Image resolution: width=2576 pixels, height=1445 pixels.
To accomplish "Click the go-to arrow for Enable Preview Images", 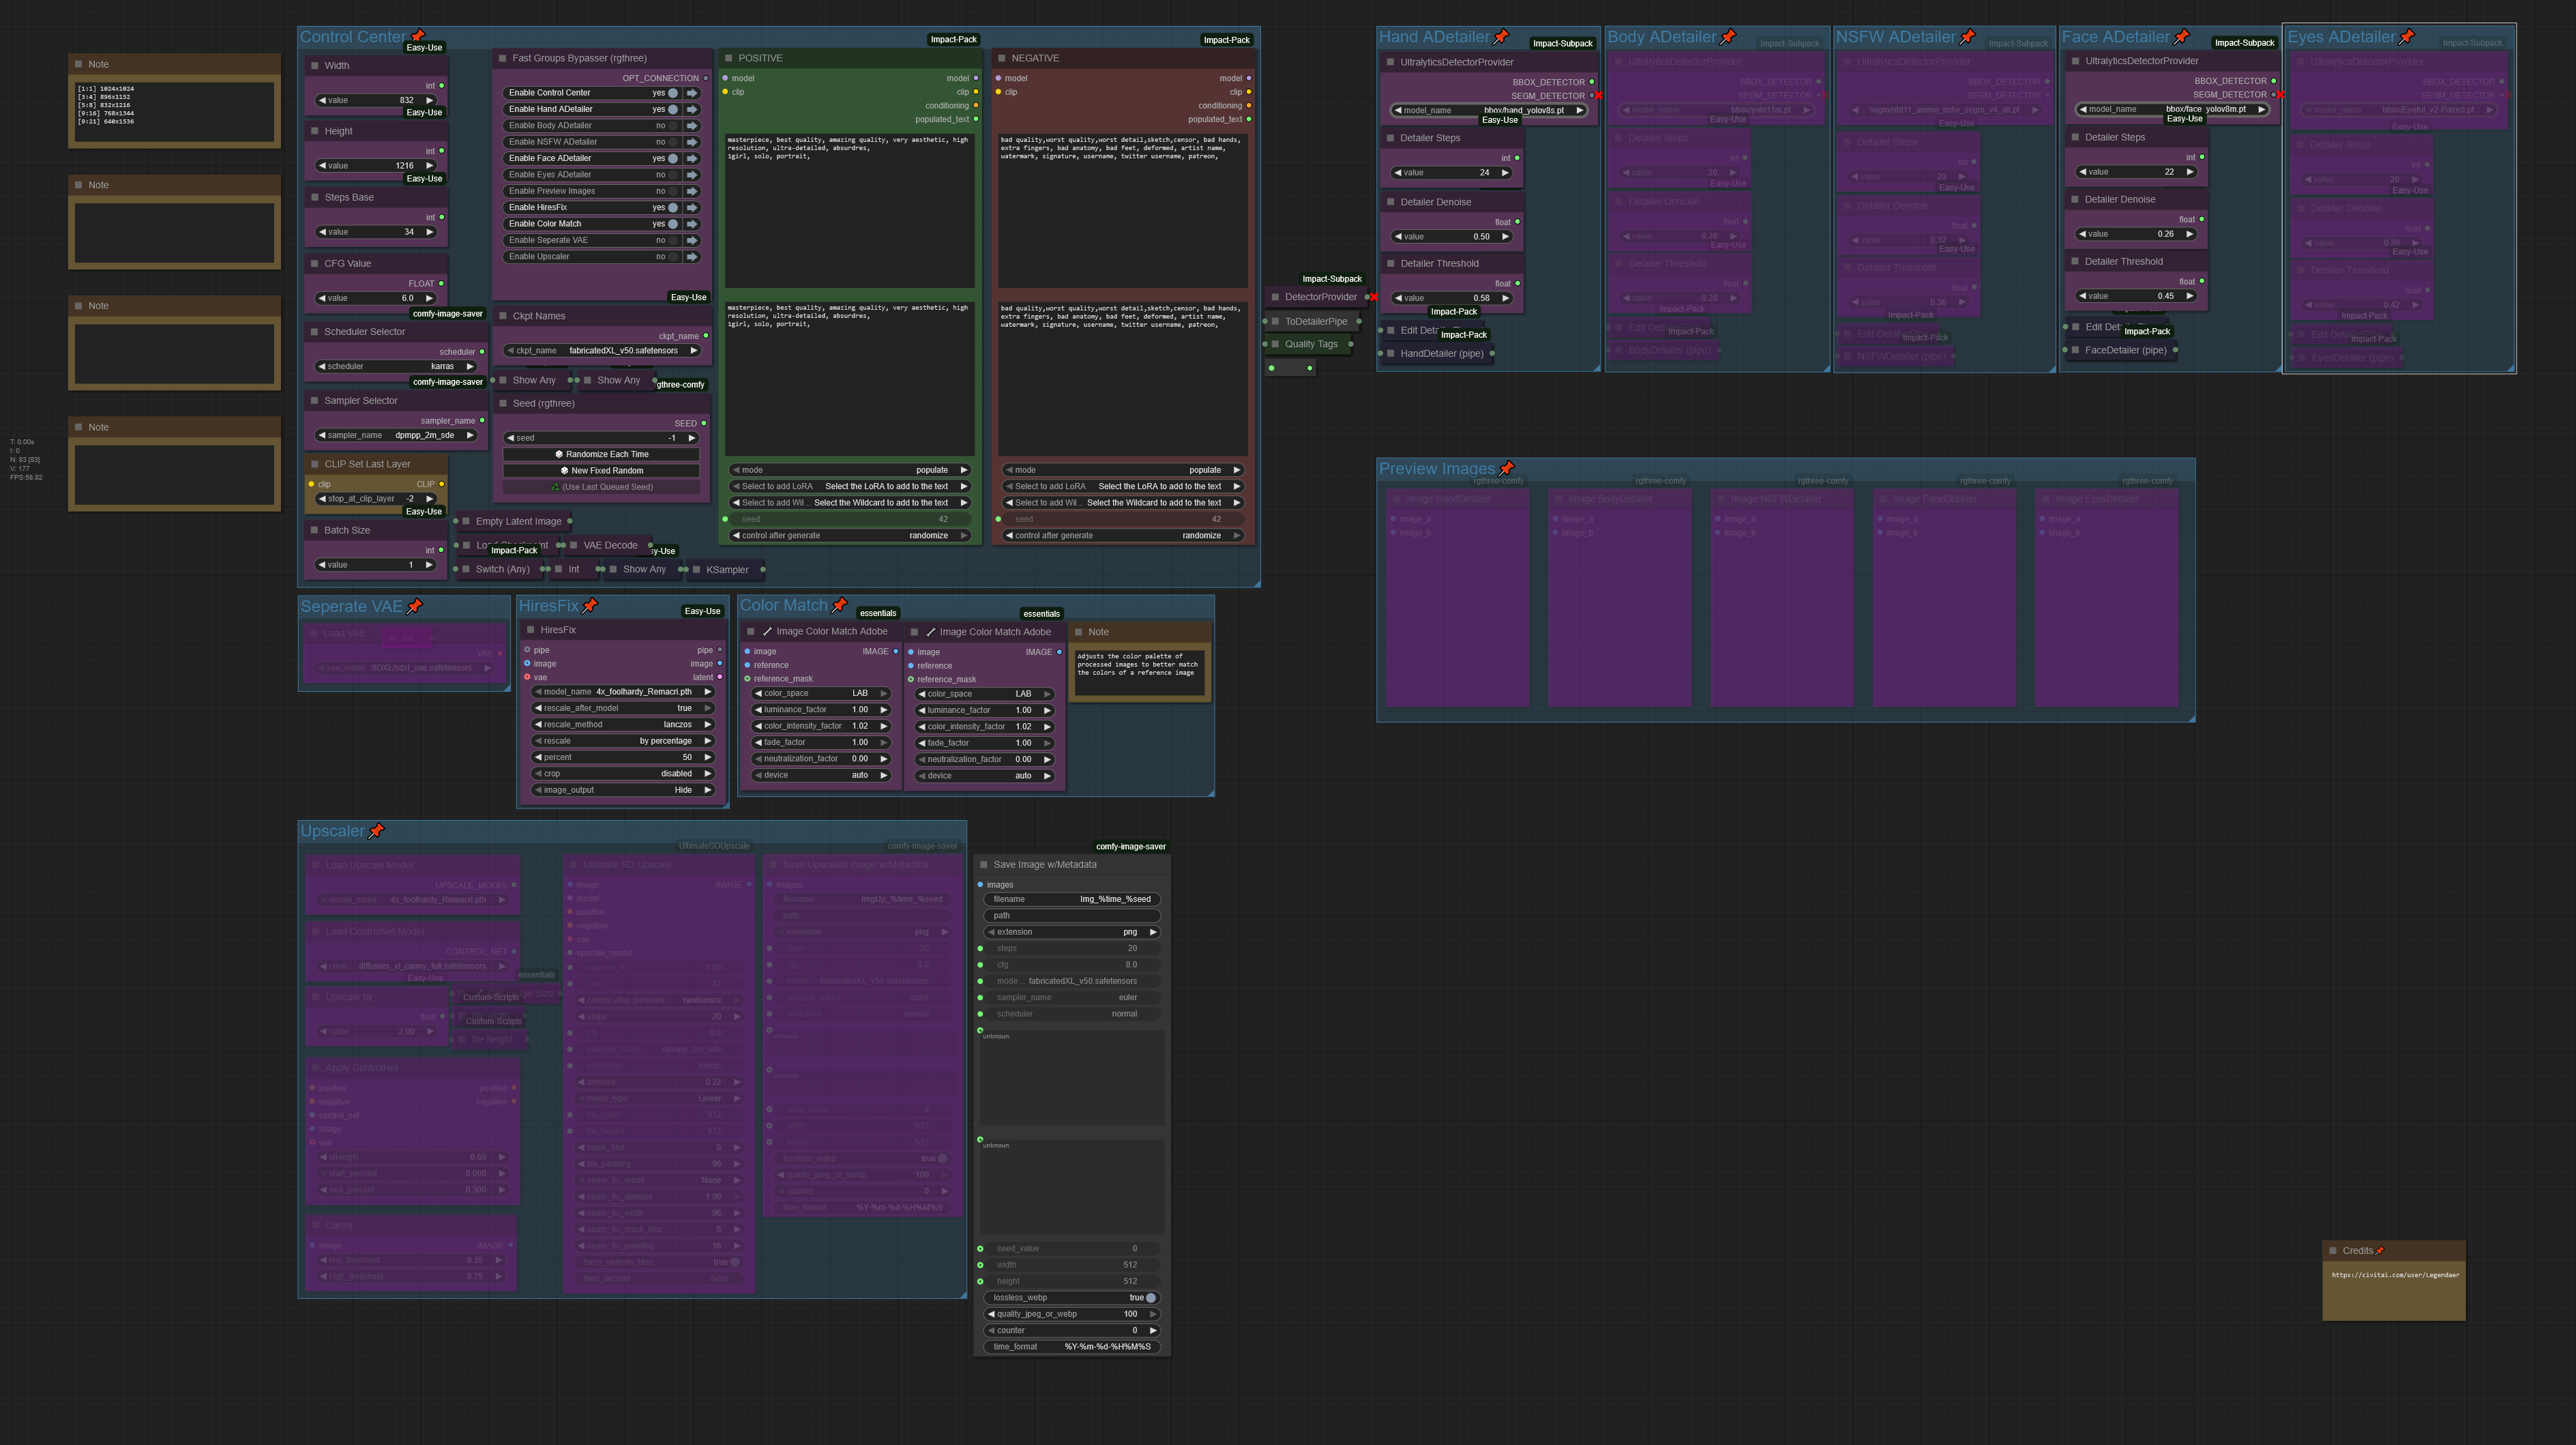I will click(x=692, y=191).
